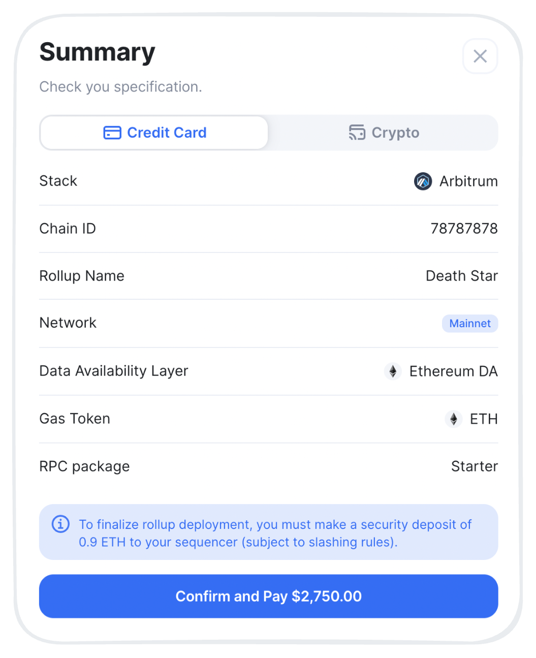Click the info icon in deposit notice
This screenshot has height=658, width=536.
61,524
